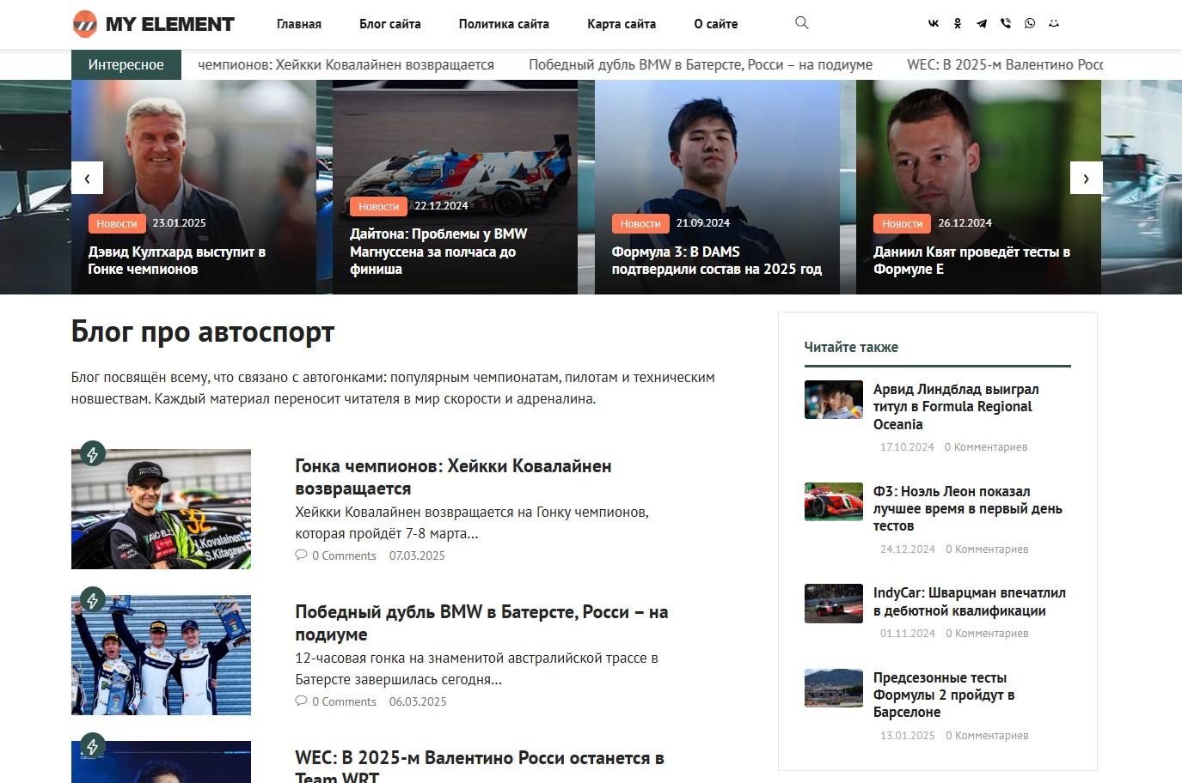Open the Odnoklassniki social icon
1182x783 pixels.
coord(958,24)
